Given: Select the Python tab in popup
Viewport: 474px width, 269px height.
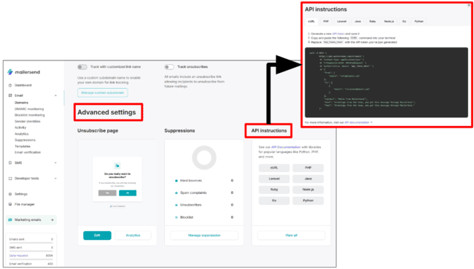Looking at the screenshot, I should (x=419, y=21).
